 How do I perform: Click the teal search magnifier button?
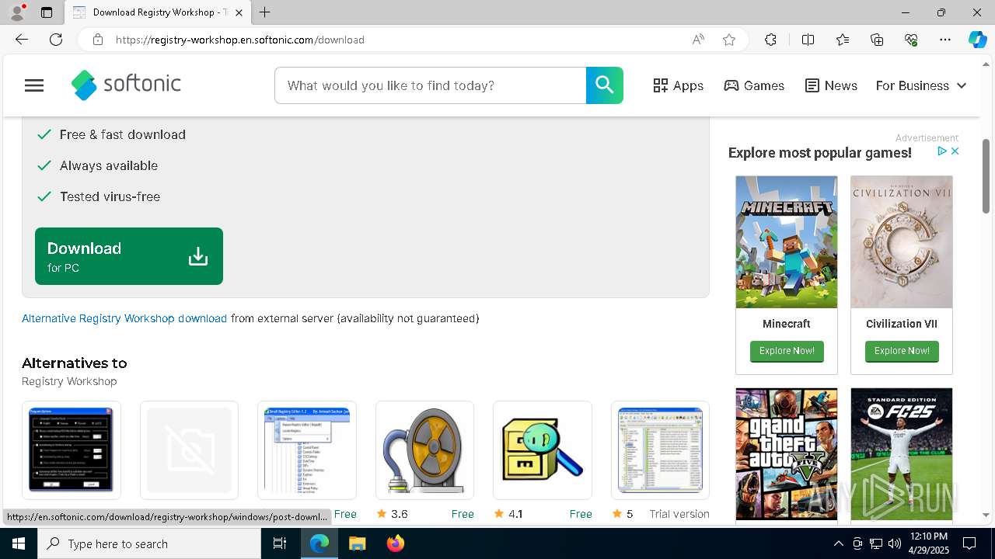click(x=605, y=85)
